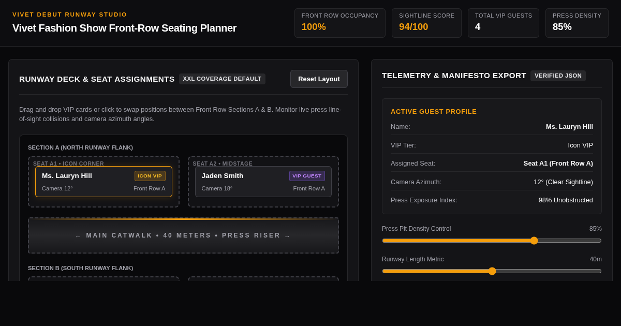Click the Seat A1 Icon Corner label
This screenshot has height=326, width=621.
68,164
